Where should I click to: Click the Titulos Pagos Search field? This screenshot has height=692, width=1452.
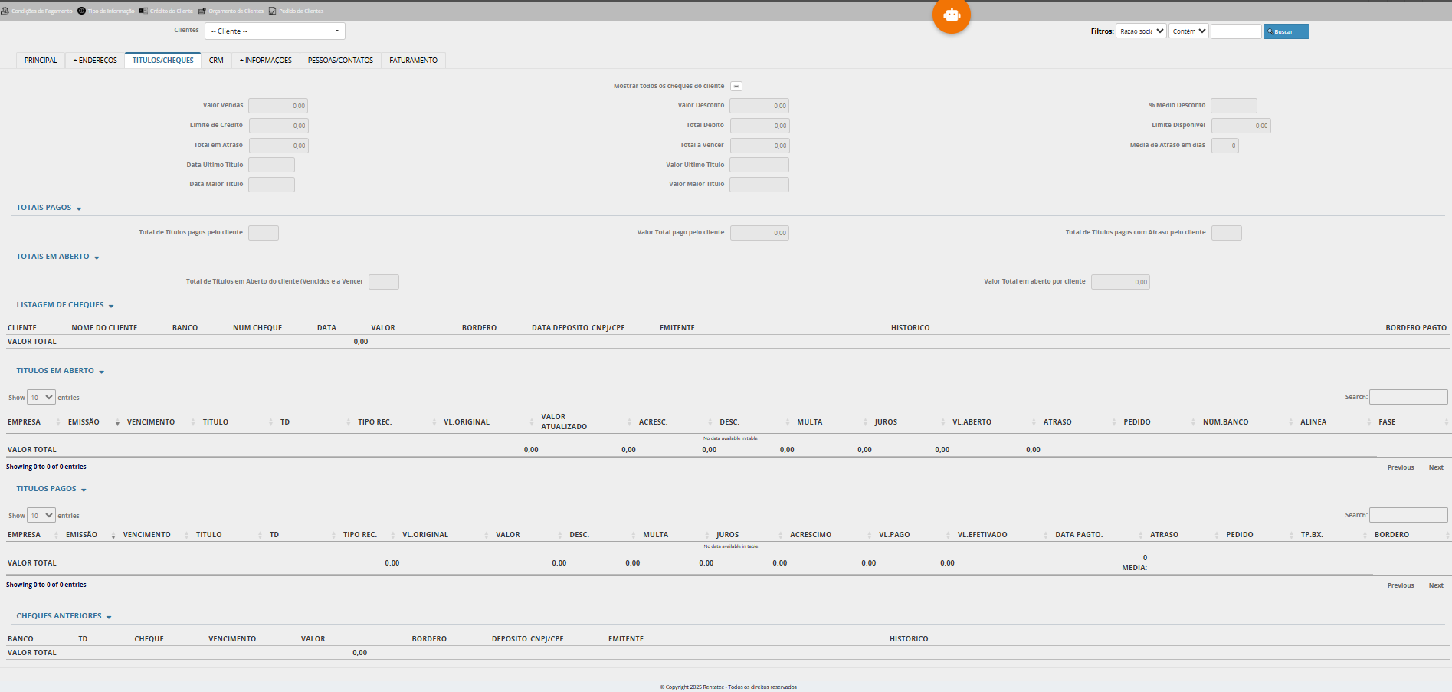pos(1408,515)
